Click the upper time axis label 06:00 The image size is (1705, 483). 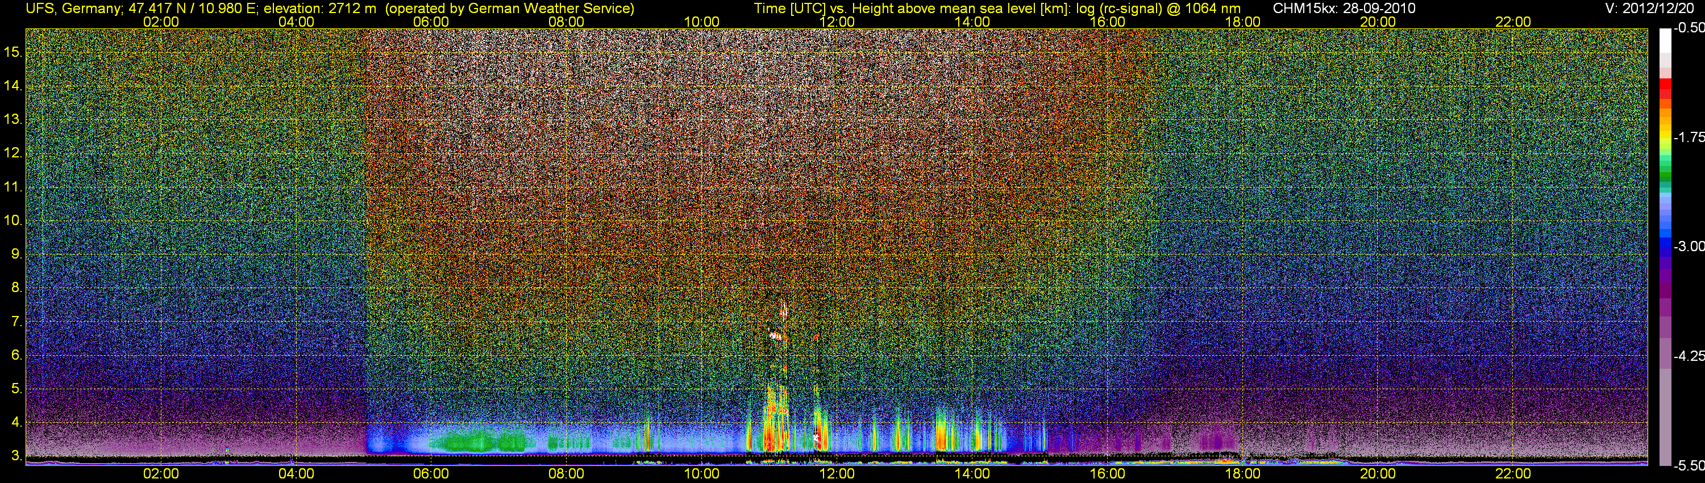(431, 22)
